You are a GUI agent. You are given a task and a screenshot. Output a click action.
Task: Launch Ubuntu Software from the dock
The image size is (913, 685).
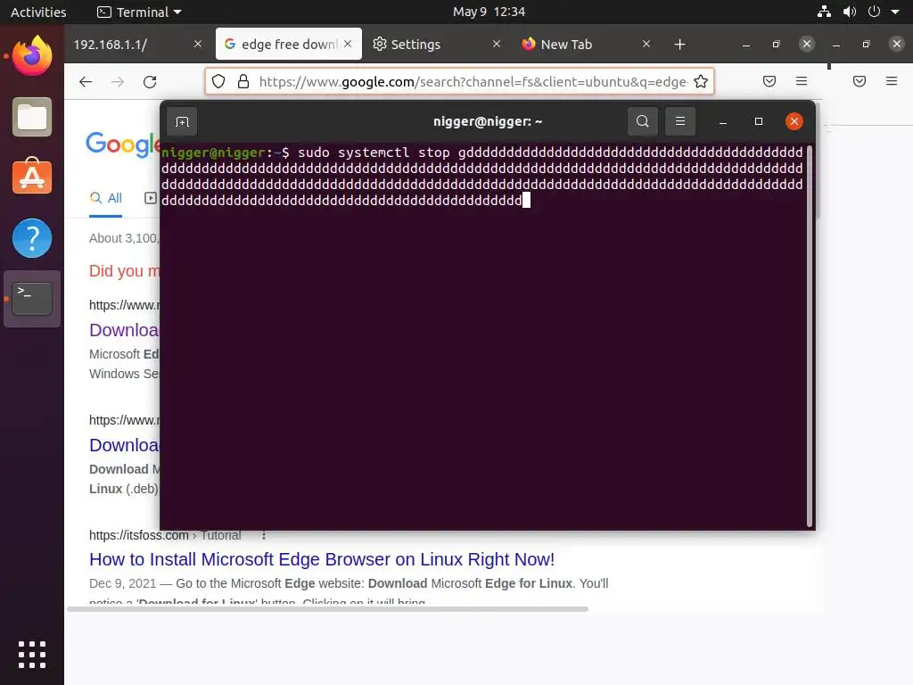(x=32, y=177)
